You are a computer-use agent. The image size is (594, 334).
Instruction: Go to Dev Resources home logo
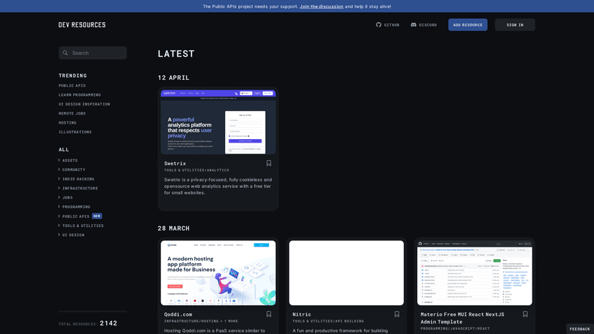tap(82, 25)
